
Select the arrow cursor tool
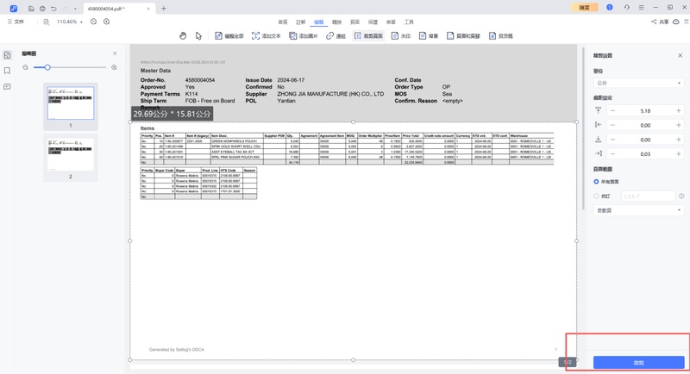tap(198, 36)
